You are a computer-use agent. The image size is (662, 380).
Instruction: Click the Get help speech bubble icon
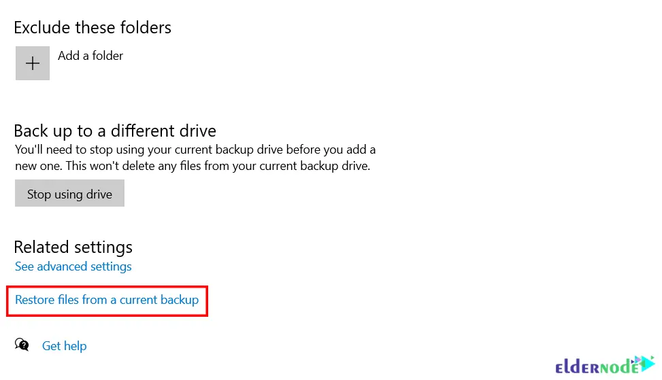click(22, 345)
